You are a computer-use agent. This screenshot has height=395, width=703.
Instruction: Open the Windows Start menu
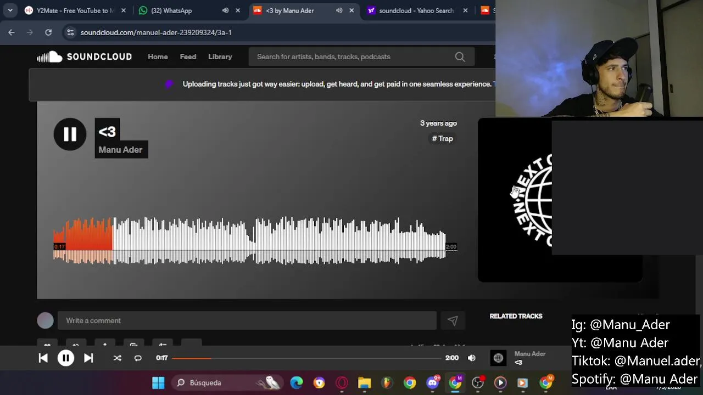coord(158,383)
